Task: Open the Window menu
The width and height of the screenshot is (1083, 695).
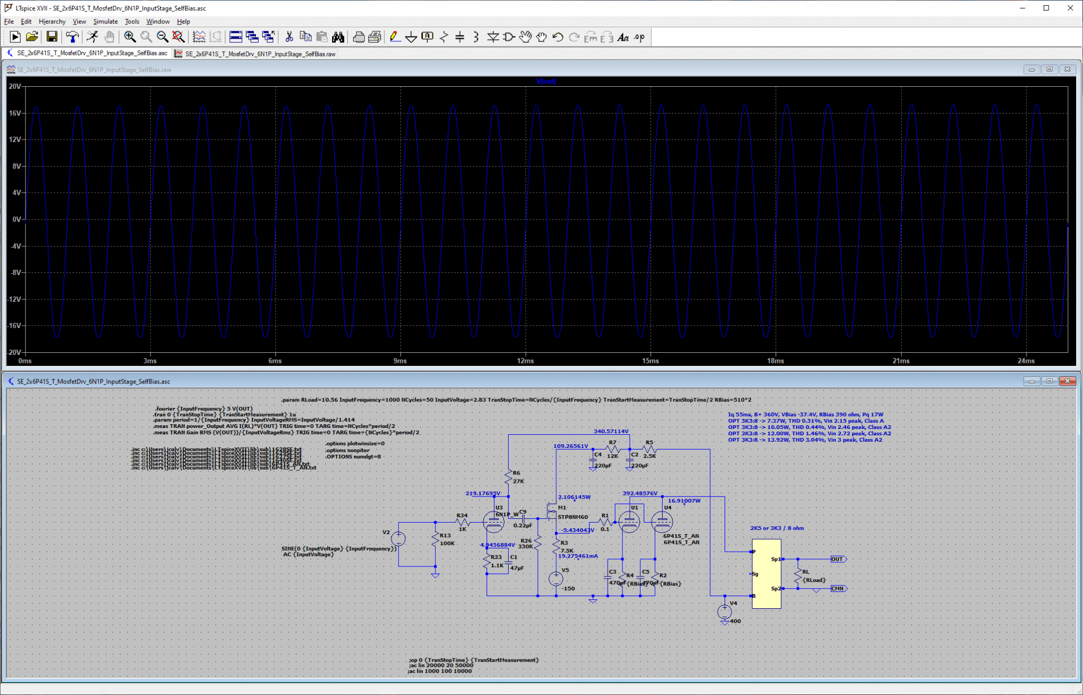Action: click(158, 22)
